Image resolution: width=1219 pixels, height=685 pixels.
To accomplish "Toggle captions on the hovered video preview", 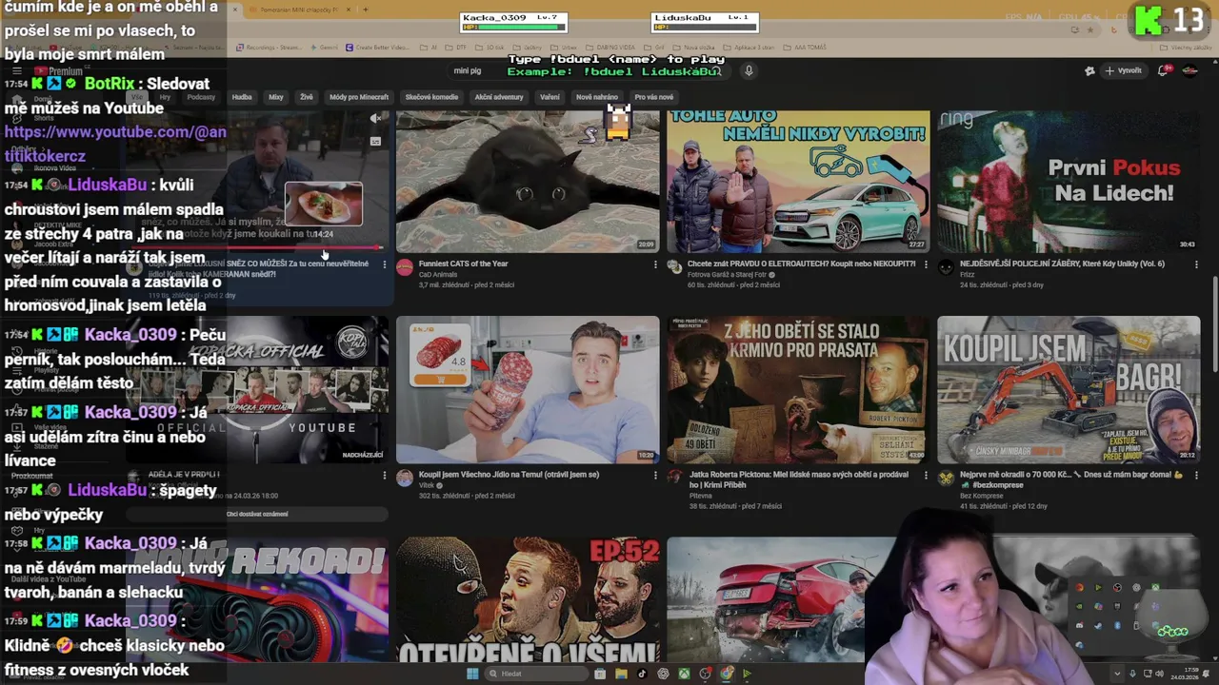I will [375, 141].
